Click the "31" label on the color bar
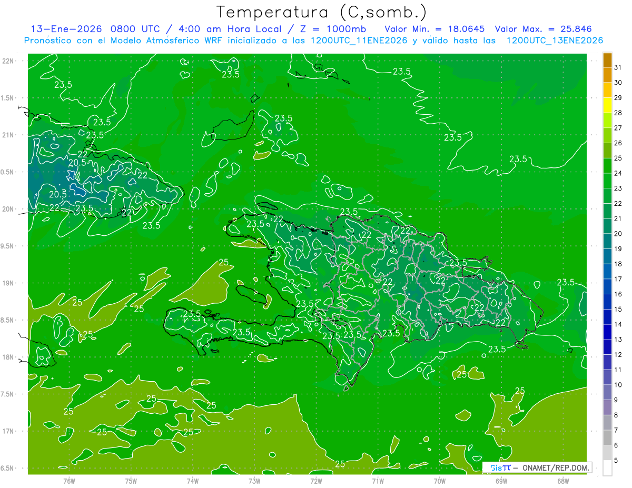This screenshot has width=632, height=488. click(x=618, y=67)
